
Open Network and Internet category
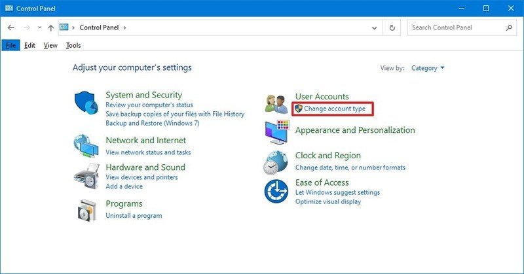146,141
